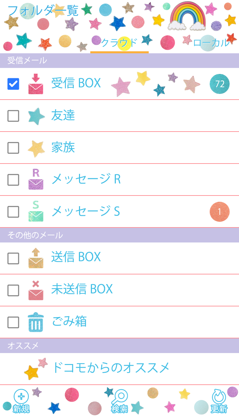Check the メッセージS folder checkbox
Image resolution: width=239 pixels, height=417 pixels.
(13, 211)
